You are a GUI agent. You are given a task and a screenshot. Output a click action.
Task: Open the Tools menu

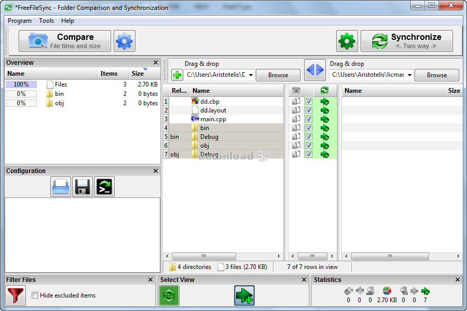pyautogui.click(x=47, y=21)
